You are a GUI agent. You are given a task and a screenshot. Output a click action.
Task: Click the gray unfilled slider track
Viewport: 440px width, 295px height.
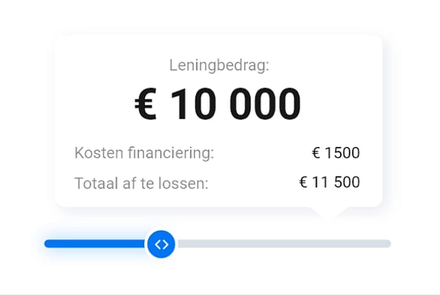click(x=281, y=244)
